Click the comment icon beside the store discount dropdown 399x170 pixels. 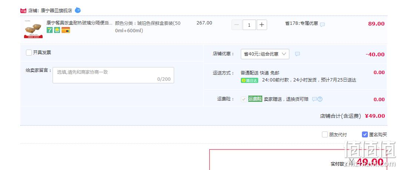pyautogui.click(x=297, y=54)
